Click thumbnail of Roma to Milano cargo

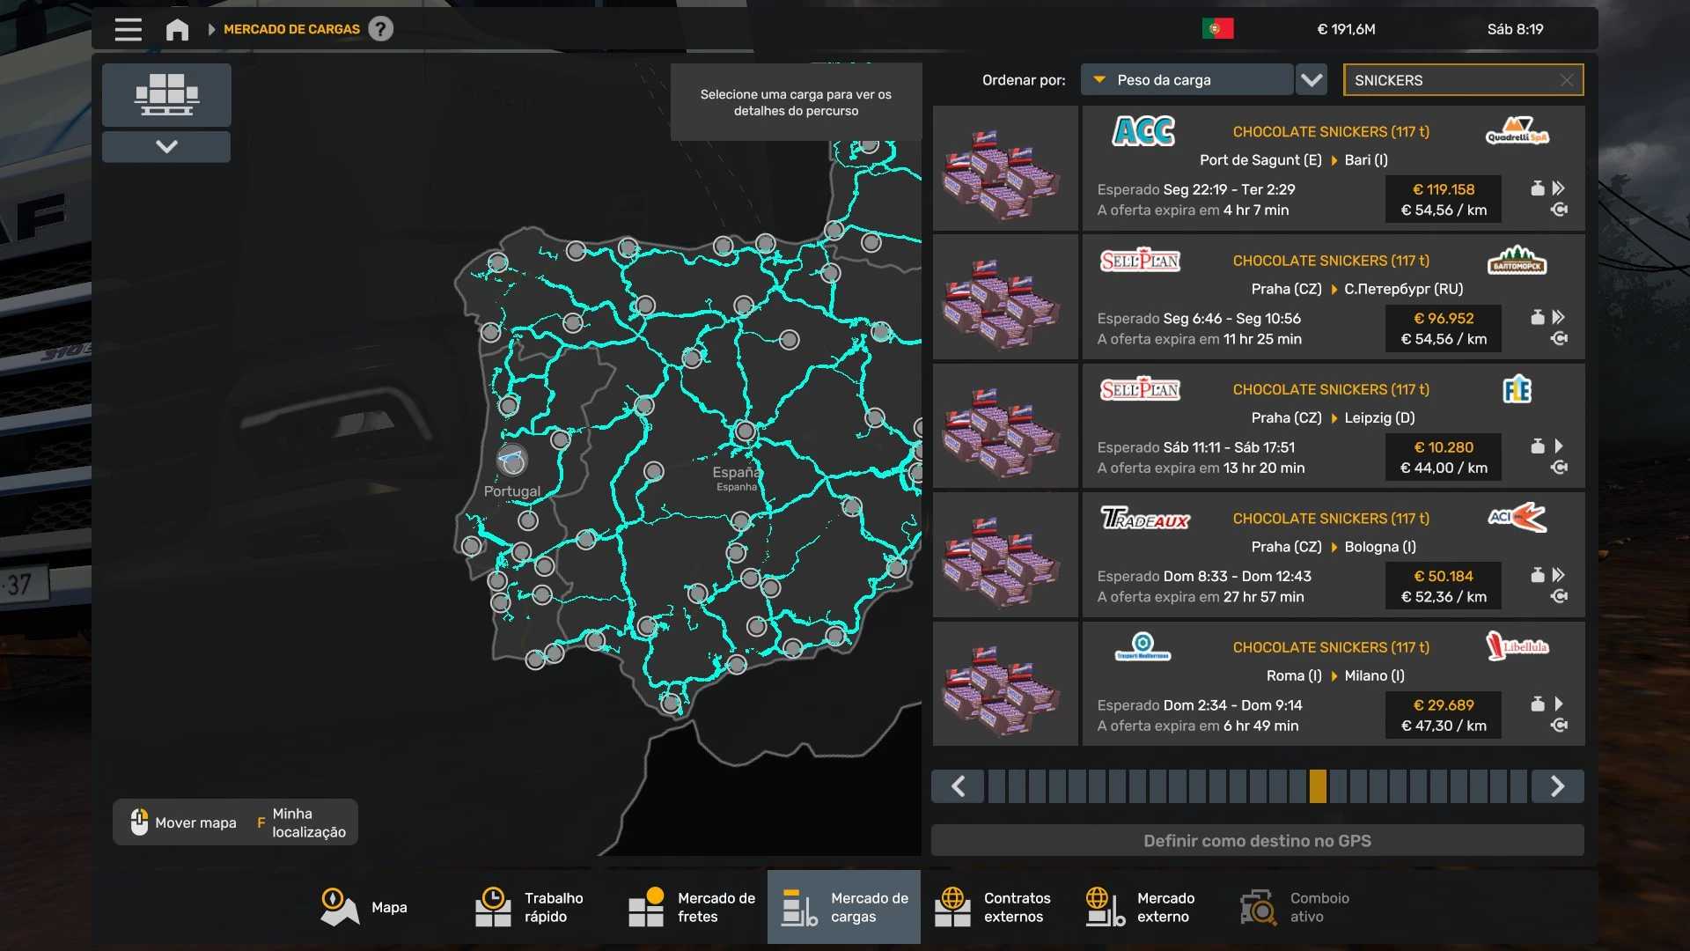point(1005,684)
